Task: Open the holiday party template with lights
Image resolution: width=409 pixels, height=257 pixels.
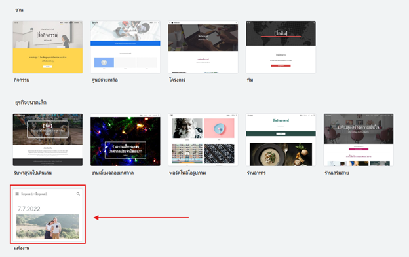Action: tap(125, 140)
